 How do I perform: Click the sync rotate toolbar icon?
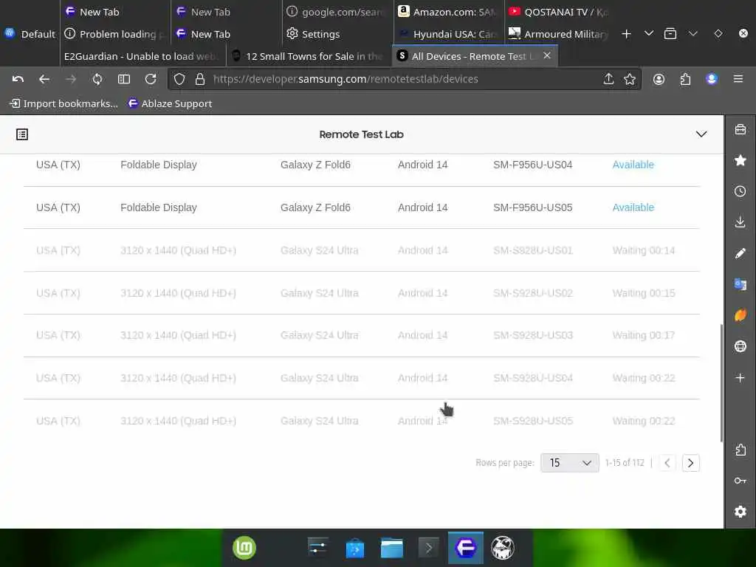tap(97, 79)
